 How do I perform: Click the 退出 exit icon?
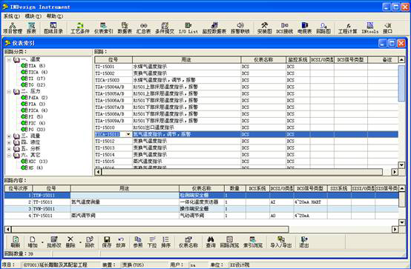click(304, 242)
